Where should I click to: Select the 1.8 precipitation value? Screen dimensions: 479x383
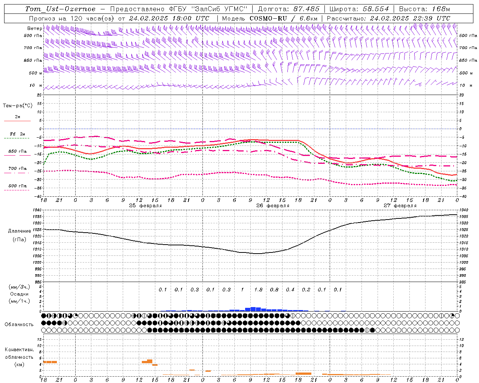(258, 290)
